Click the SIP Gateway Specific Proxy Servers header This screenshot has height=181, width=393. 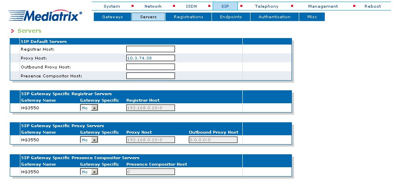[63, 126]
